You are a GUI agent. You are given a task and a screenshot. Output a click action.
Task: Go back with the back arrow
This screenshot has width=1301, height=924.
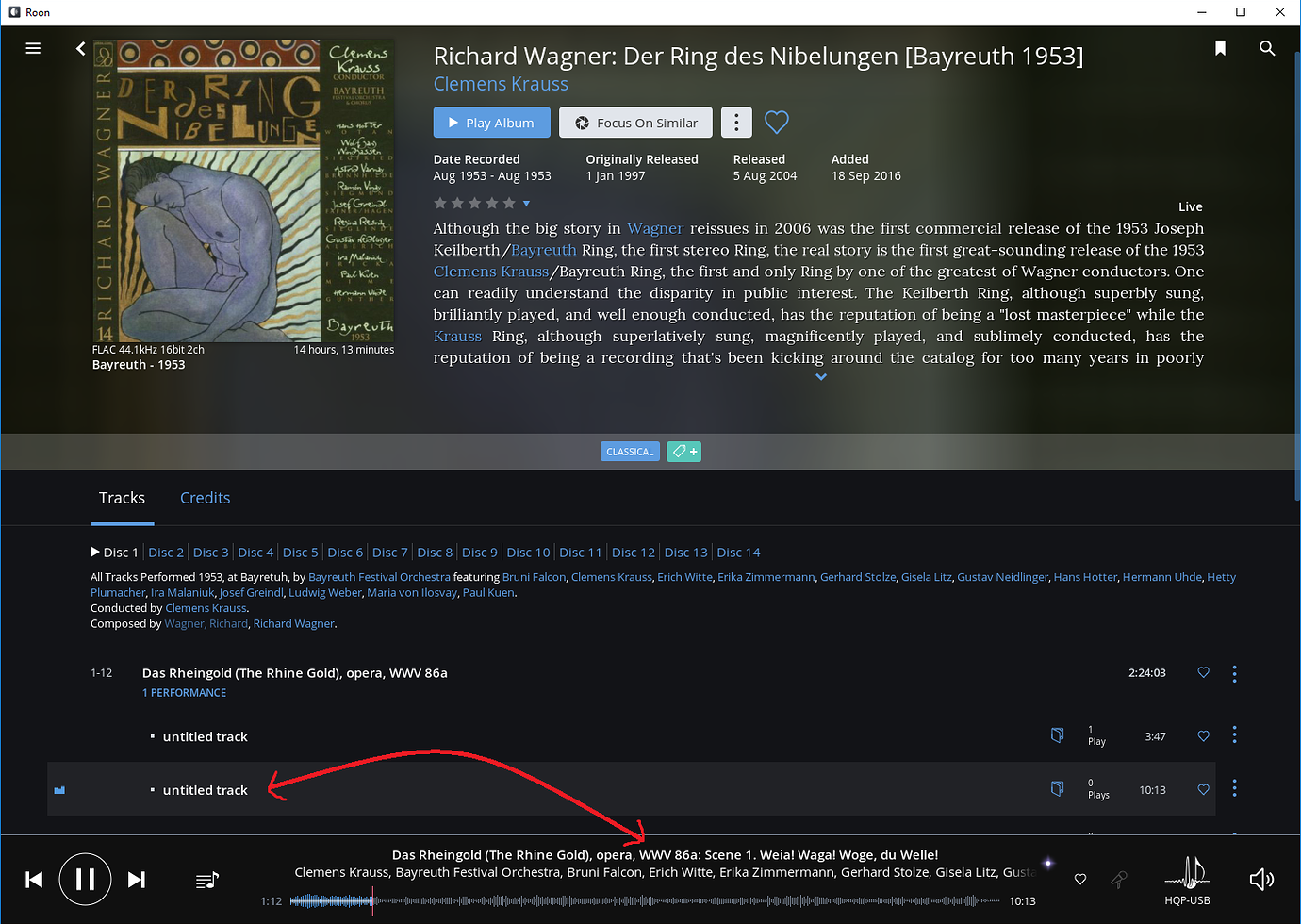pos(80,48)
